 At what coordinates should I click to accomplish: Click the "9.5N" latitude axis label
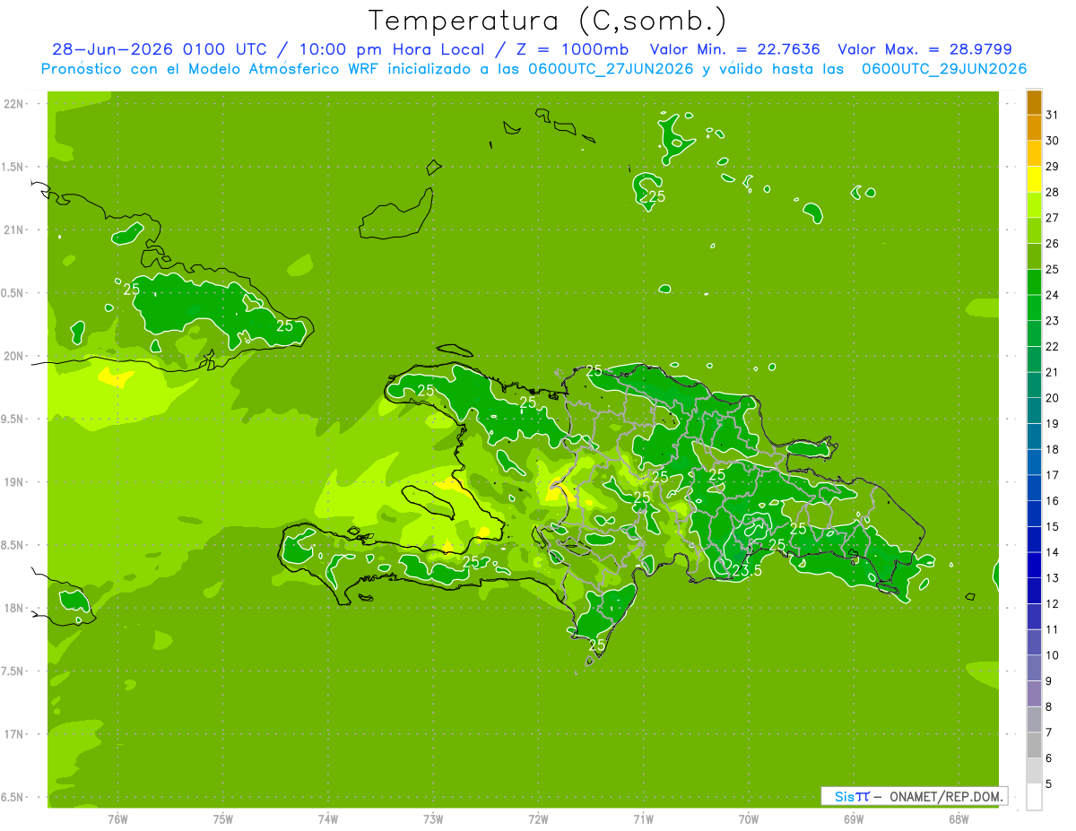[x=13, y=419]
